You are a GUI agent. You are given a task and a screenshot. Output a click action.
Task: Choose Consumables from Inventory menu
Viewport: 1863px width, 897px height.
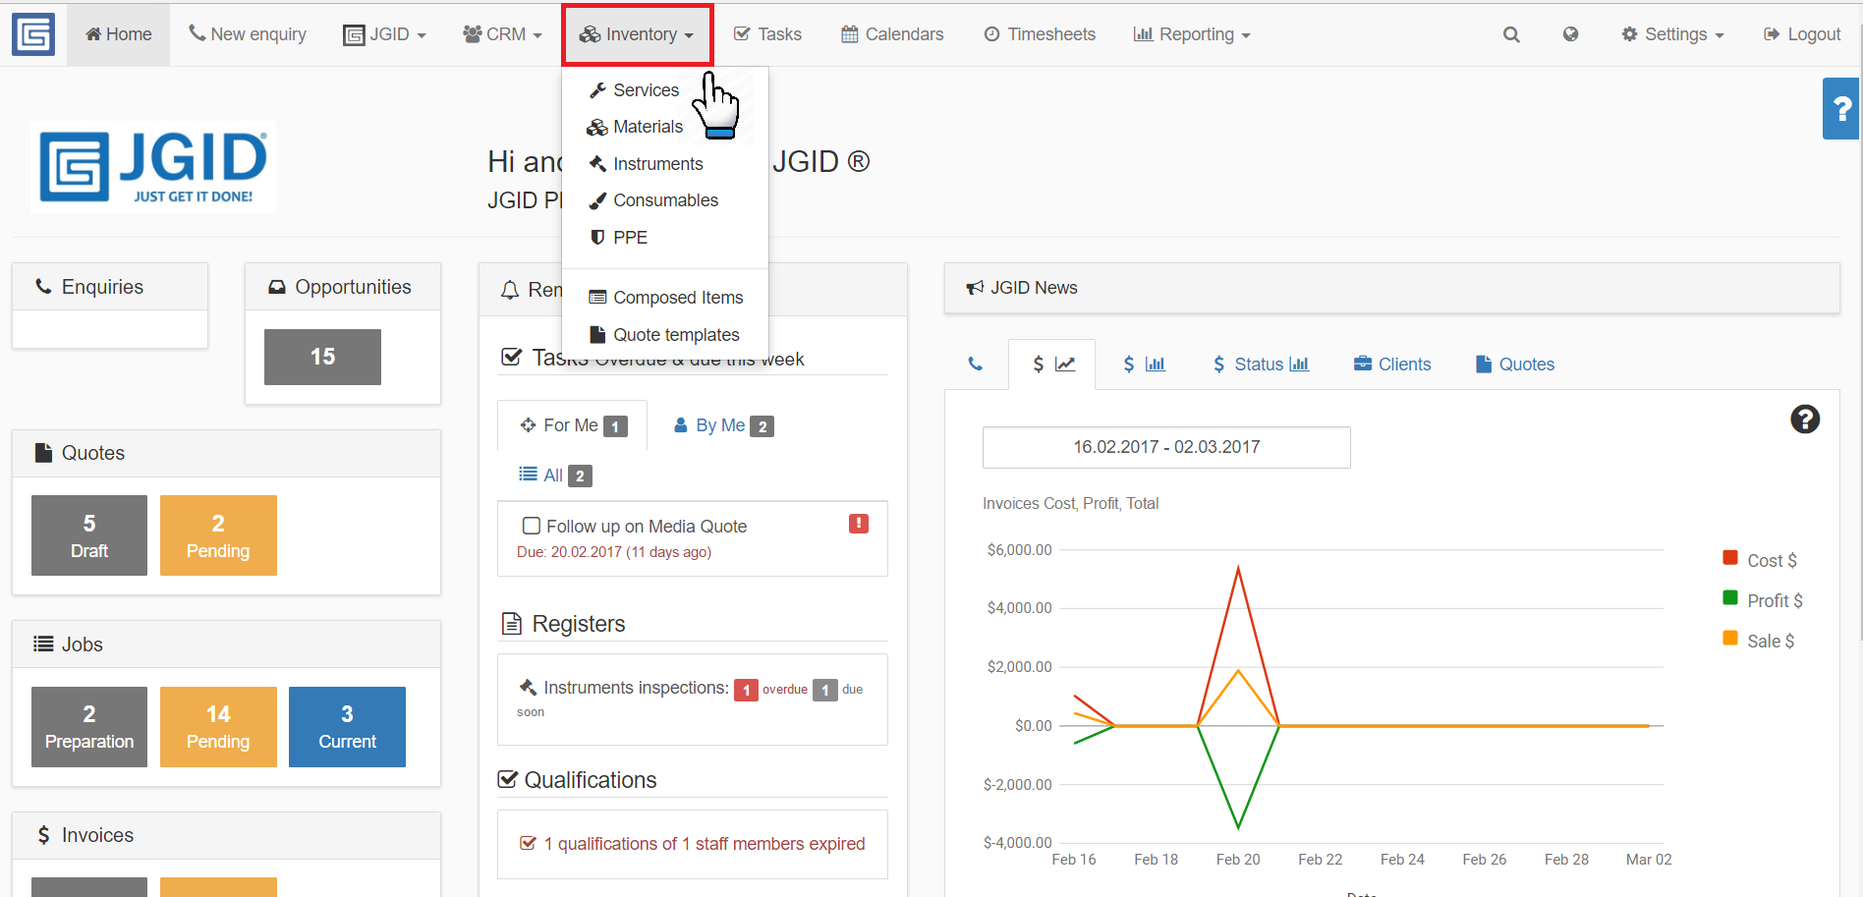coord(653,200)
